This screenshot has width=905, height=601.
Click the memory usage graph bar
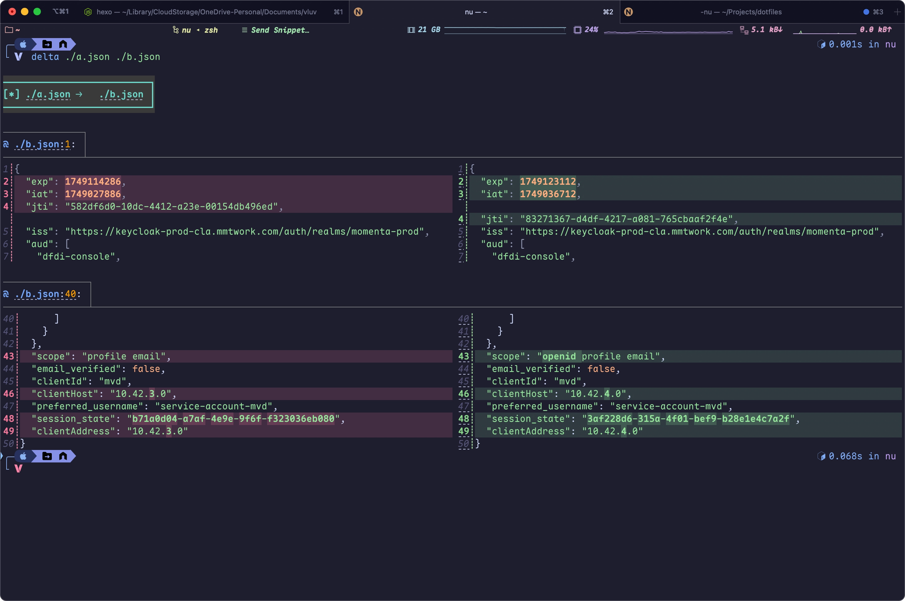pyautogui.click(x=505, y=30)
